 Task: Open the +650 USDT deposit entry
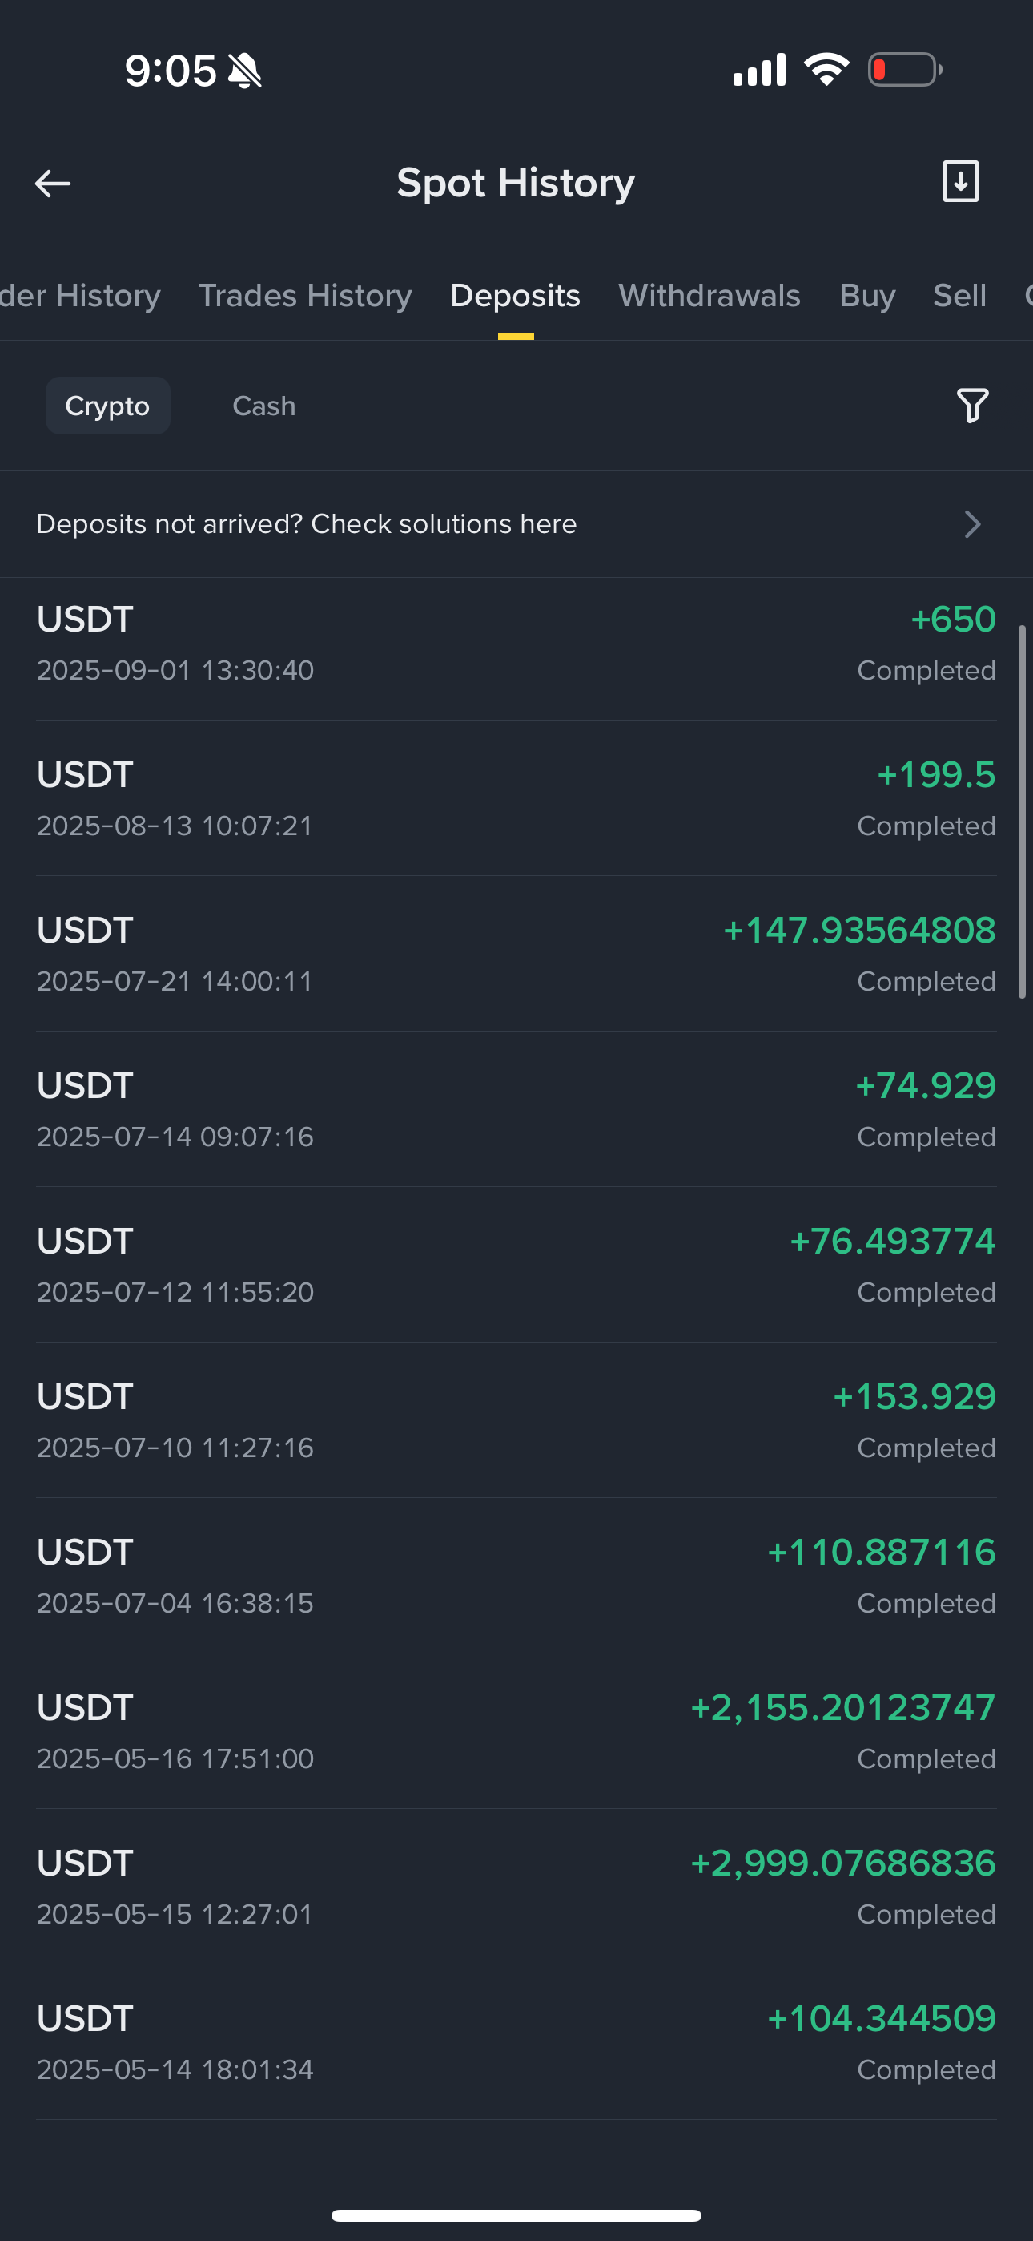(x=516, y=644)
